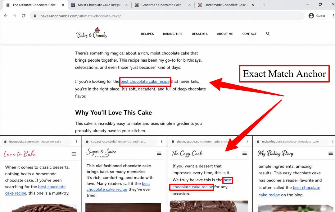Go to ABOUT ME page
335x212 pixels.
coord(225,34)
